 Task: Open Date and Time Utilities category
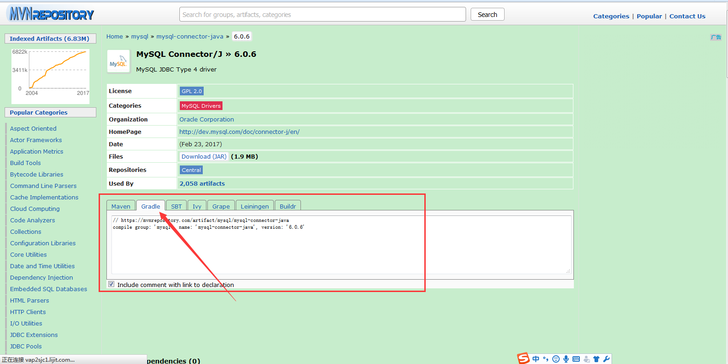tap(42, 266)
